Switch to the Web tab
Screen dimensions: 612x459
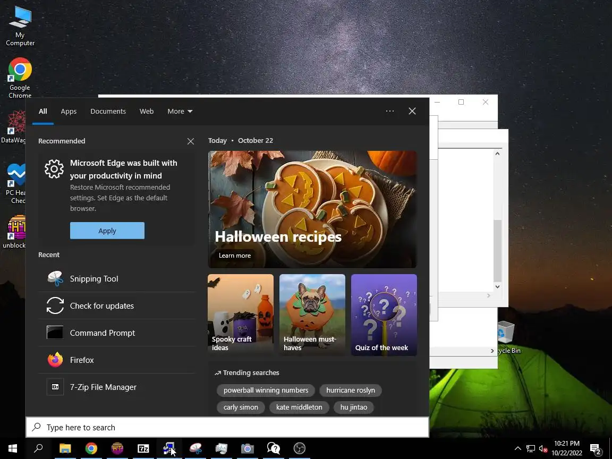tap(147, 111)
